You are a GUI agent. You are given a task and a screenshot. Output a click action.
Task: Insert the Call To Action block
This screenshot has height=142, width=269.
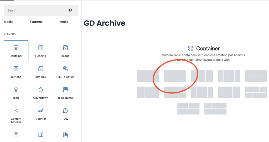tap(65, 71)
